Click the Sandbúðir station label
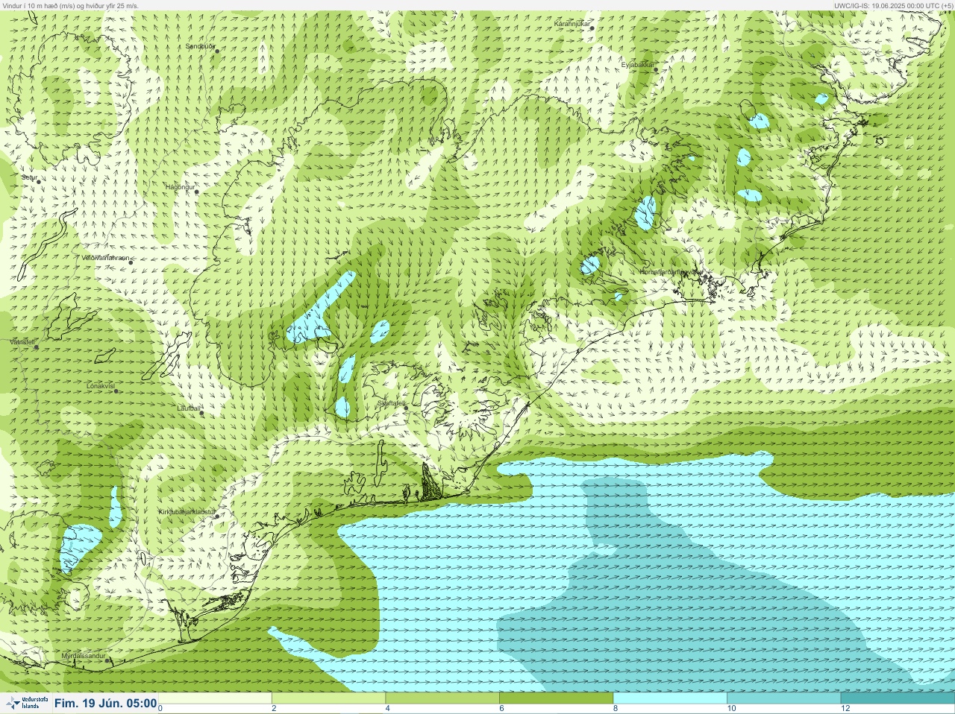The height and width of the screenshot is (714, 955). pos(200,46)
